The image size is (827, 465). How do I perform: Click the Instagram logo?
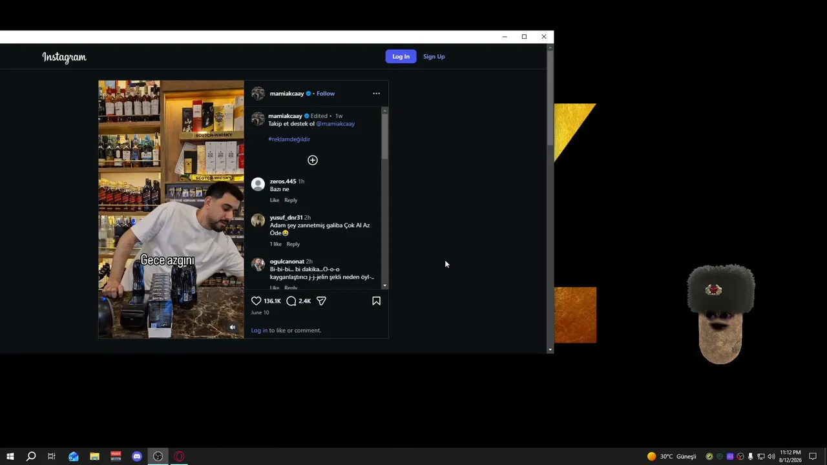(x=64, y=57)
